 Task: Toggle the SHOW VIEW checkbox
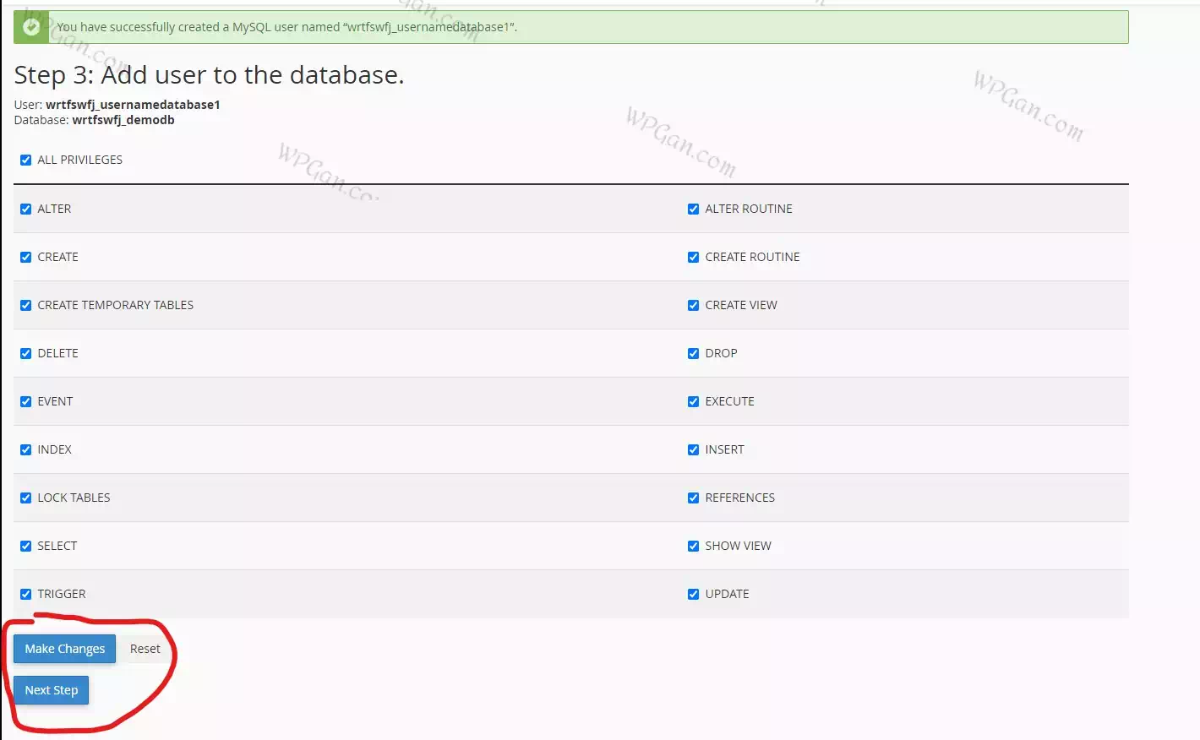click(x=693, y=546)
